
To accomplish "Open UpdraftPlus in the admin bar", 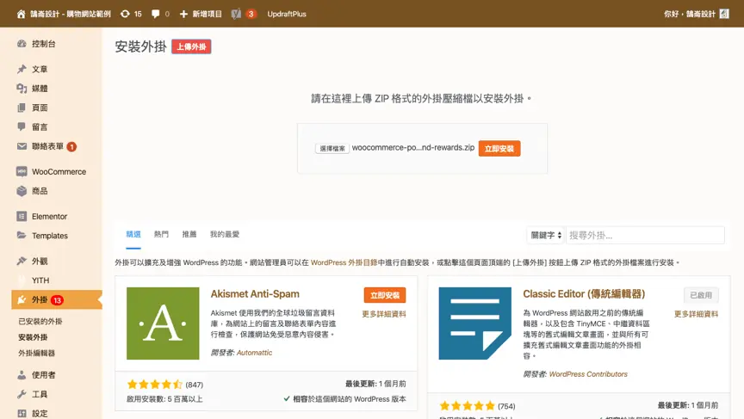I will click(287, 15).
